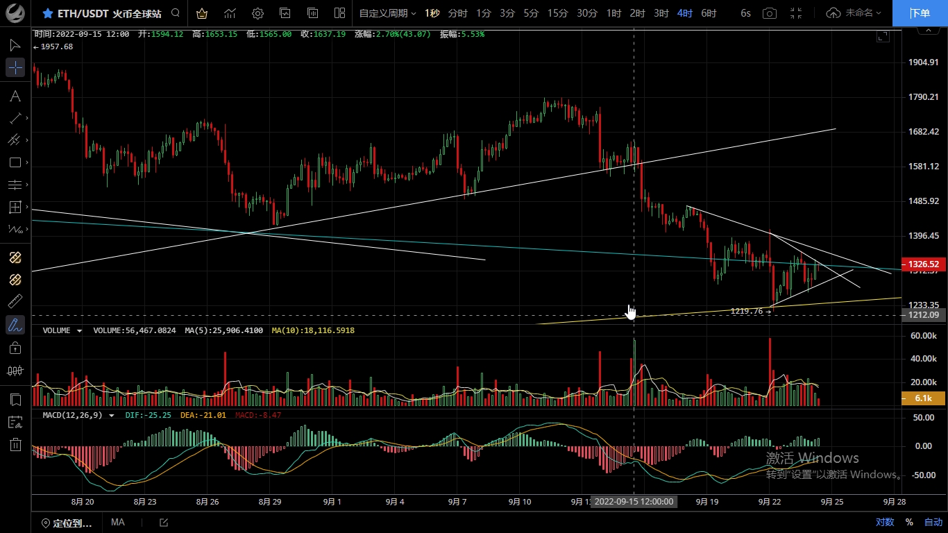Viewport: 948px width, 533px height.
Task: Click the trash icon to delete drawings
Action: [x=15, y=445]
